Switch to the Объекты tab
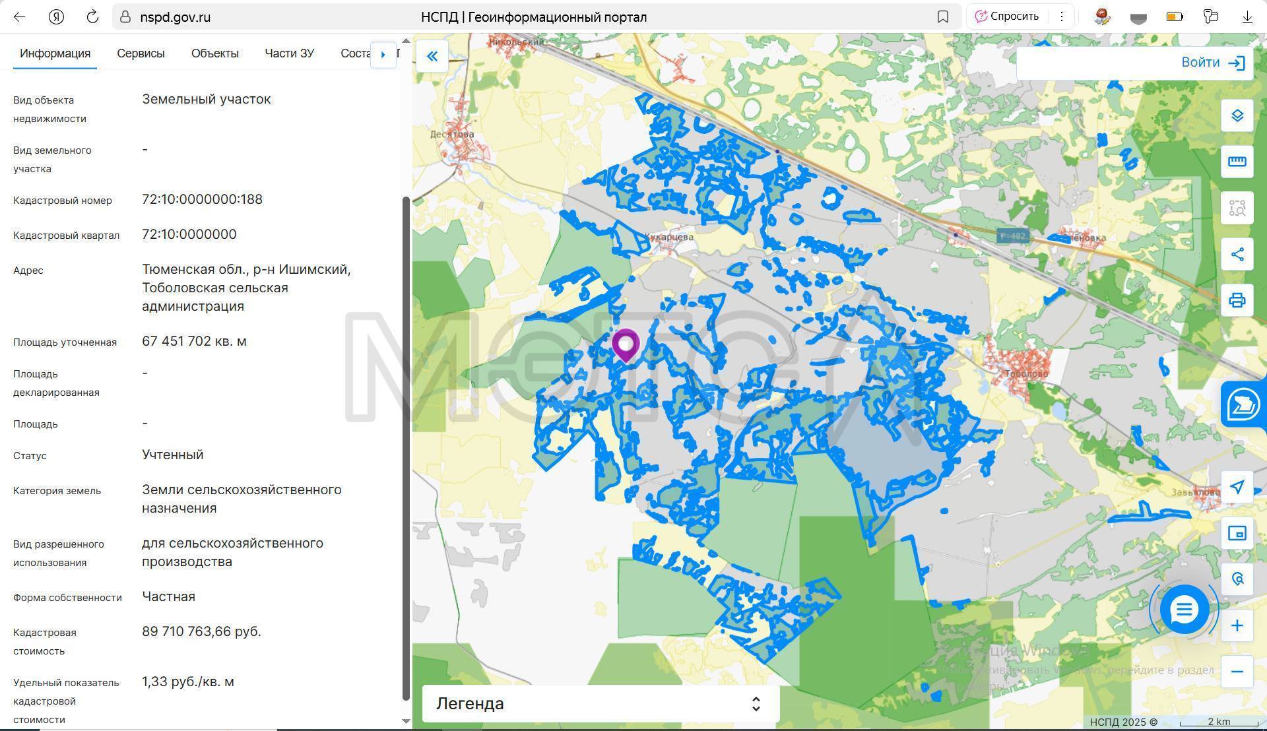 tap(214, 53)
